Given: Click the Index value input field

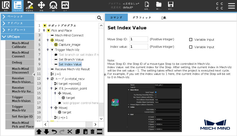Looking at the screenshot, I should click(x=139, y=47).
